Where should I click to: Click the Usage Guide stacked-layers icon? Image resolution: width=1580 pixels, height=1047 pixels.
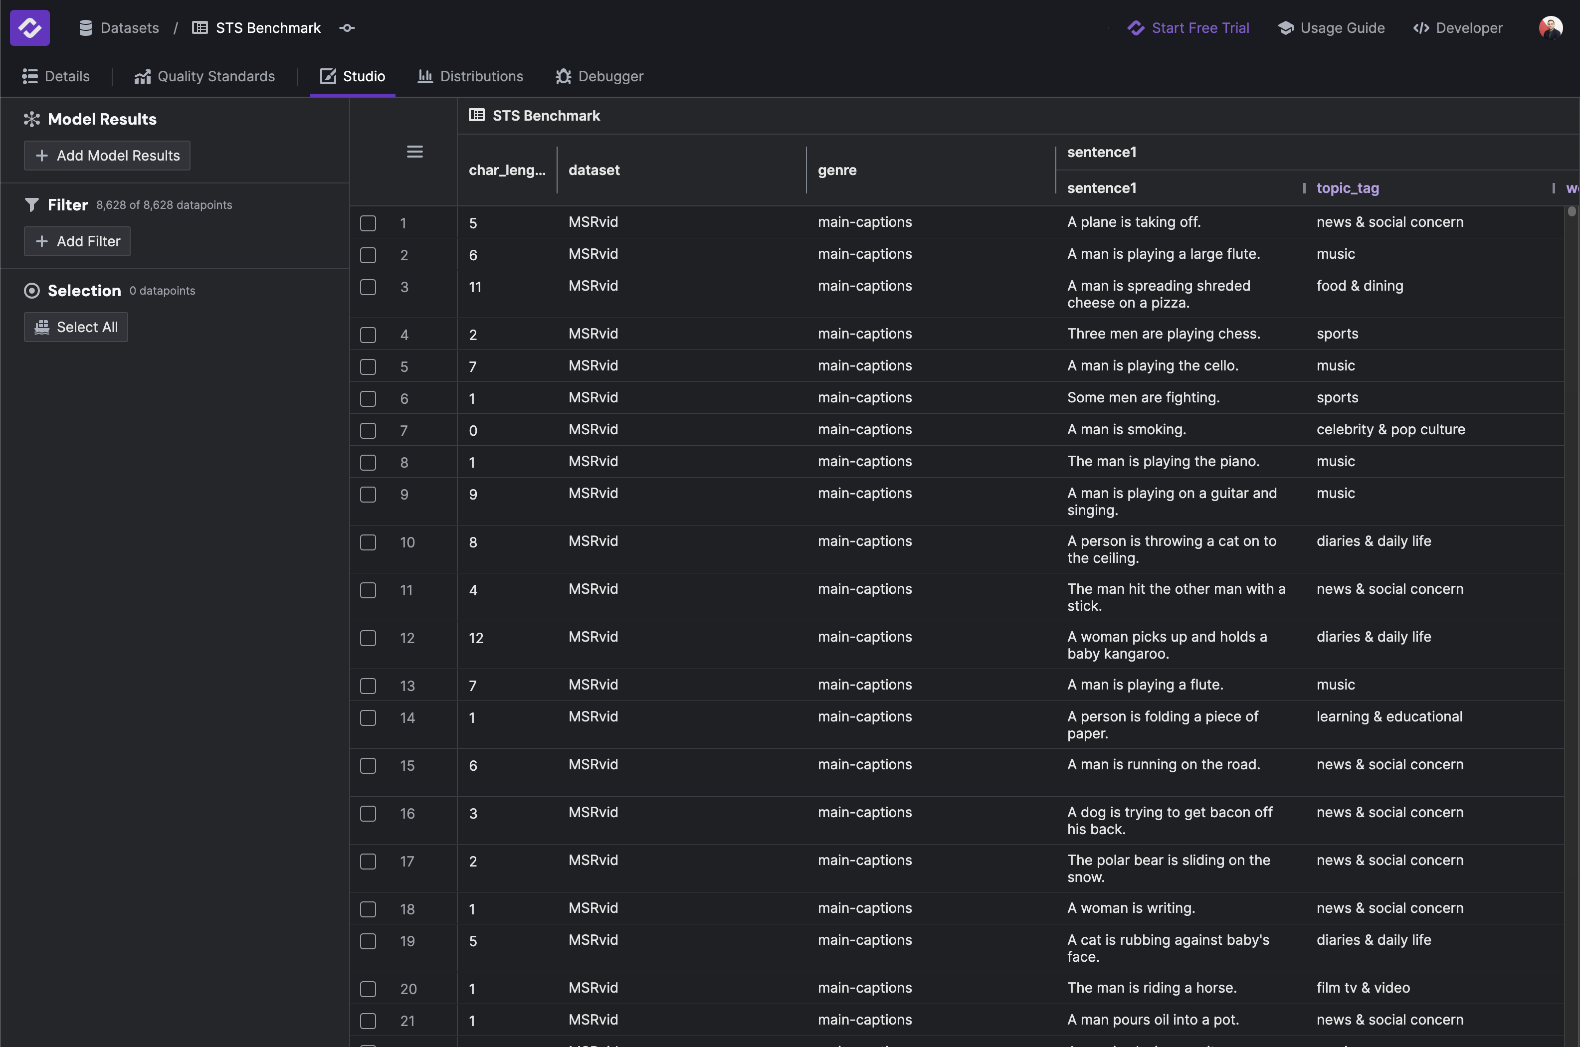tap(1286, 27)
